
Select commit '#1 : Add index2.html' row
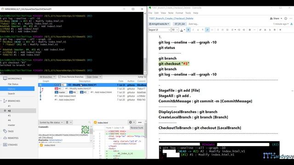92,96
